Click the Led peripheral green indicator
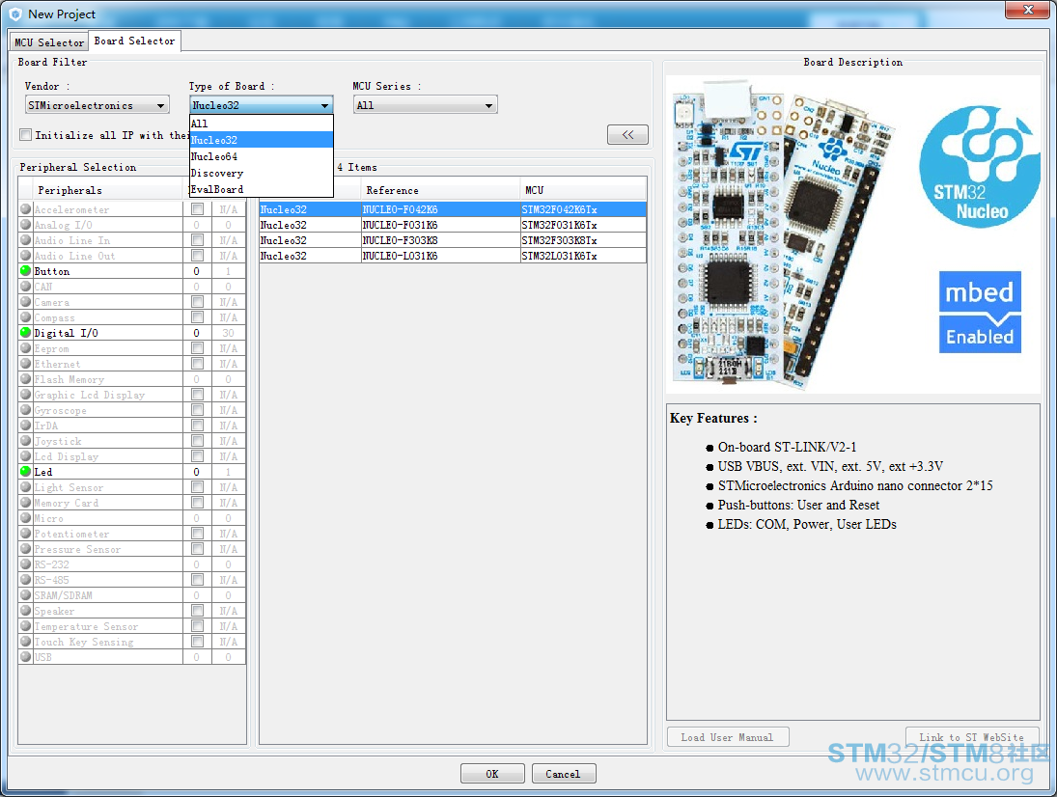 click(x=26, y=472)
